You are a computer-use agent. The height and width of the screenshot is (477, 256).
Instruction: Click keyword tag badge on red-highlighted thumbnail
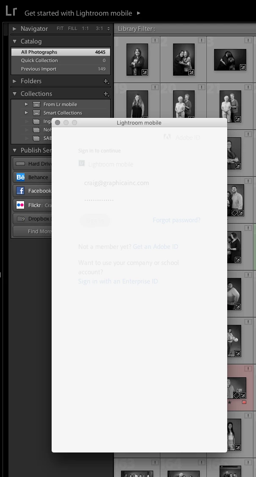(x=236, y=395)
